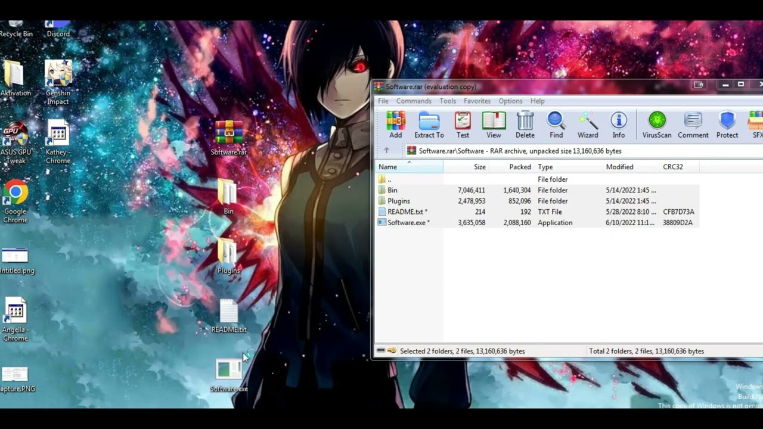Click the Add toolbar icon in WinRAR
763x429 pixels.
tap(395, 125)
